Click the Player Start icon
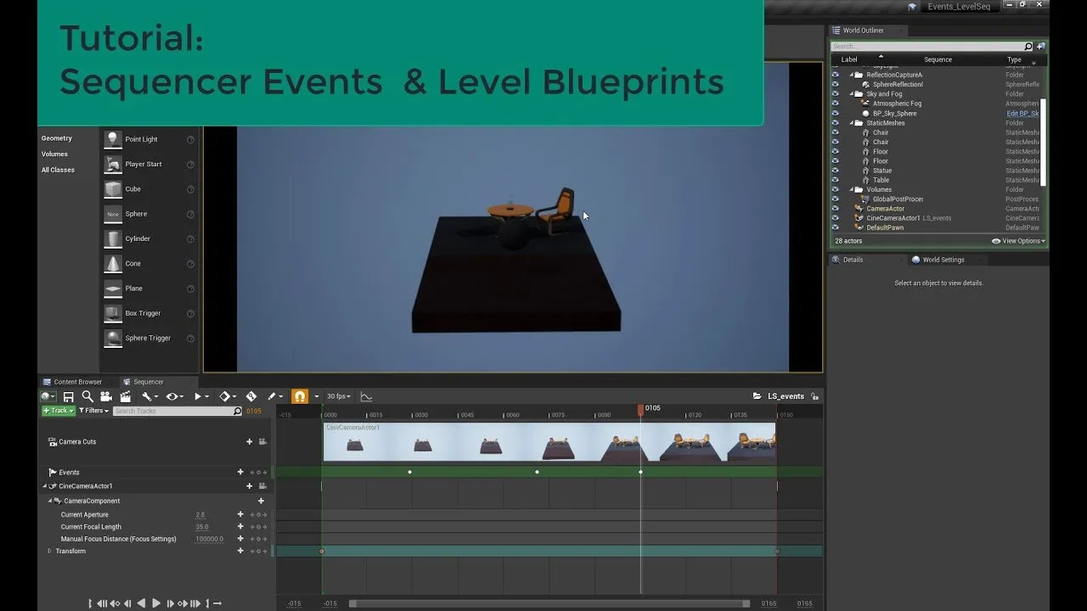 [113, 164]
